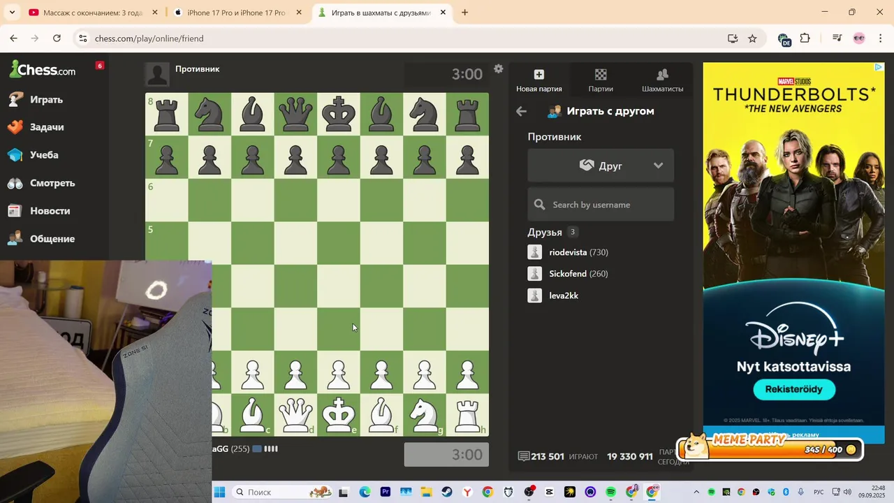
Task: Open Общение in the sidebar
Action: click(x=52, y=239)
